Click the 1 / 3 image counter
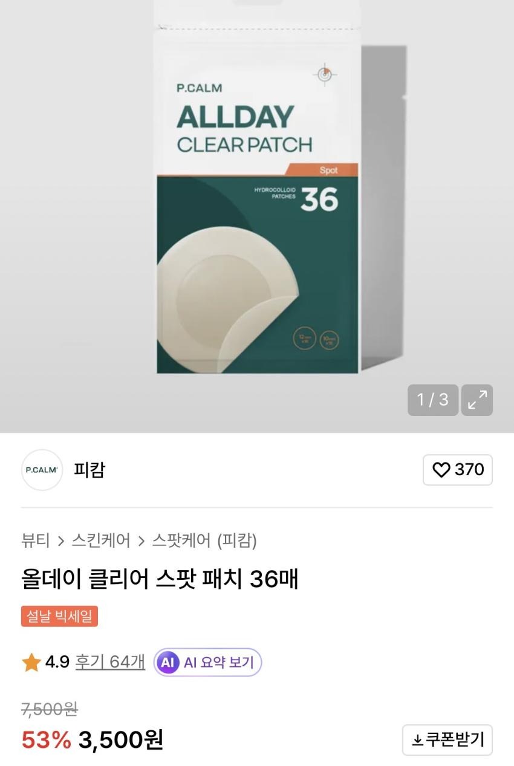 (433, 400)
